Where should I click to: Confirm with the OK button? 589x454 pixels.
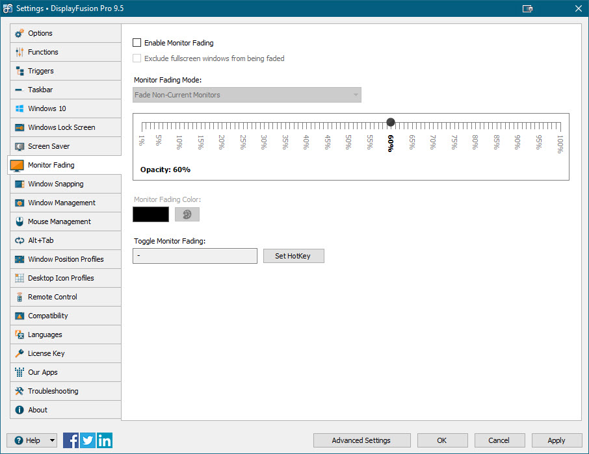(442, 440)
